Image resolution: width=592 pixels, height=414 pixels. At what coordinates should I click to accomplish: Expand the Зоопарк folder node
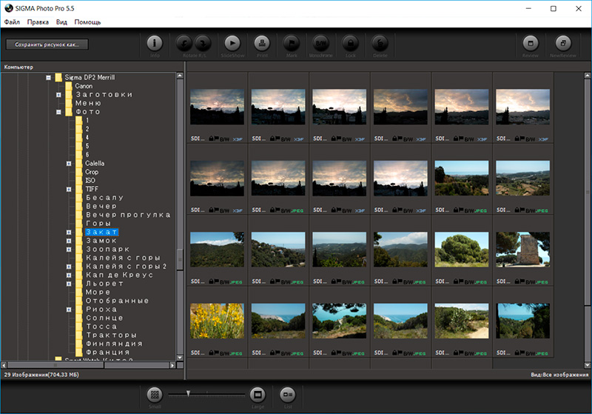(69, 250)
